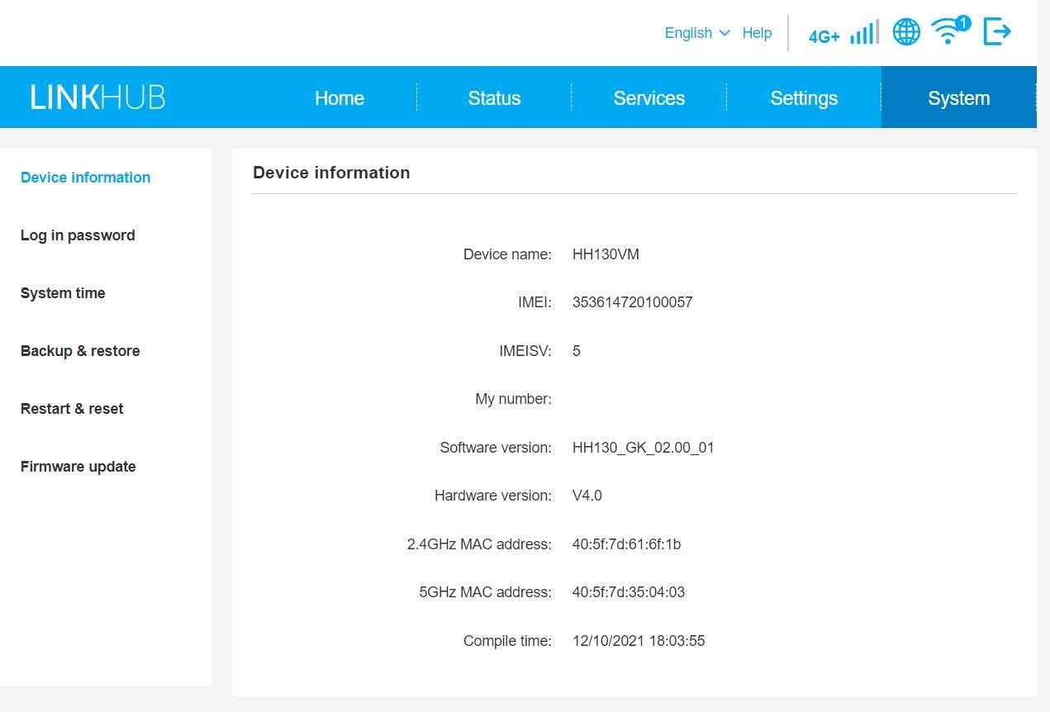The width and height of the screenshot is (1050, 712).
Task: Click 5GHz MAC address 40:5f:7d:35:04:03
Action: (629, 592)
